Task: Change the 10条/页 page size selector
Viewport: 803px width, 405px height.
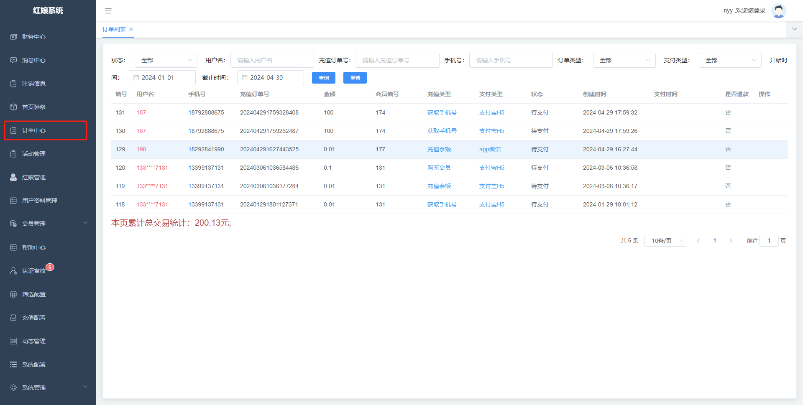Action: (x=665, y=241)
